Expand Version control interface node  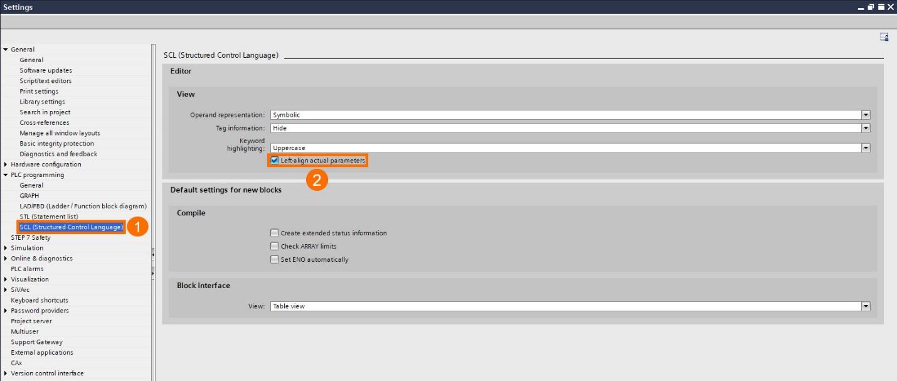[x=6, y=373]
